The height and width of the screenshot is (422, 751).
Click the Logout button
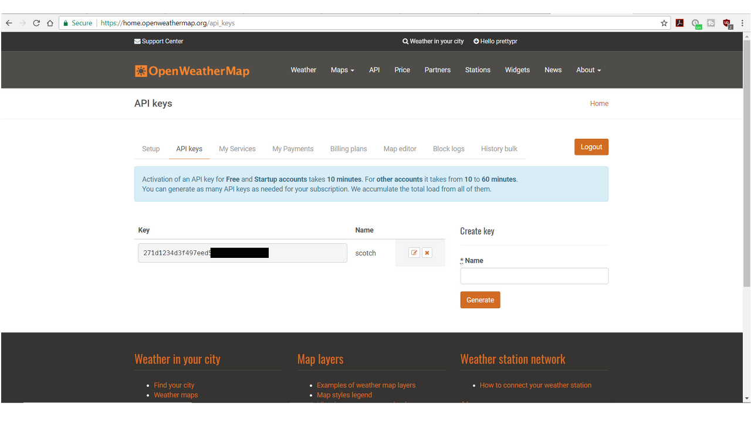tap(591, 147)
